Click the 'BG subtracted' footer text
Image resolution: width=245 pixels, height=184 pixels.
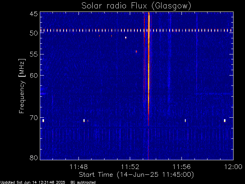click(83, 182)
